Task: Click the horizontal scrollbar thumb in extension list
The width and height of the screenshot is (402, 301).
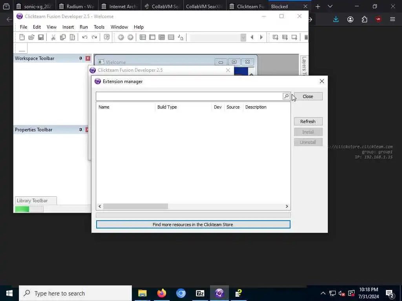Action: pyautogui.click(x=135, y=206)
